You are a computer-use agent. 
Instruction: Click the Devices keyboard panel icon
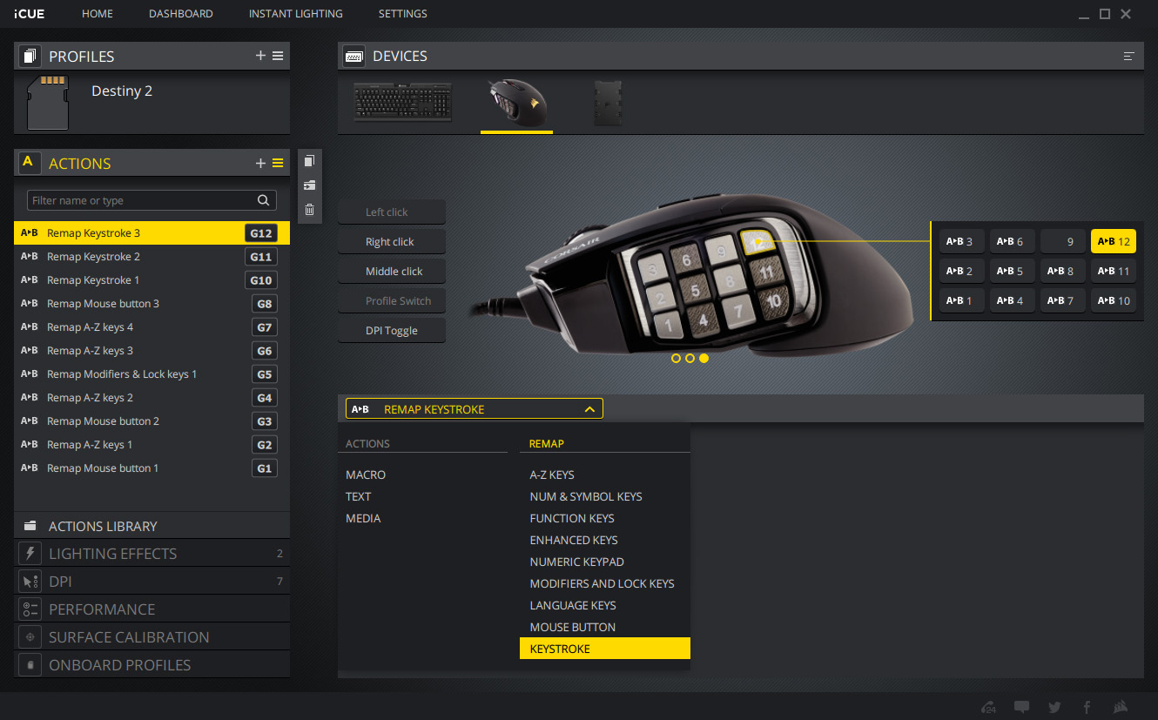tap(353, 57)
